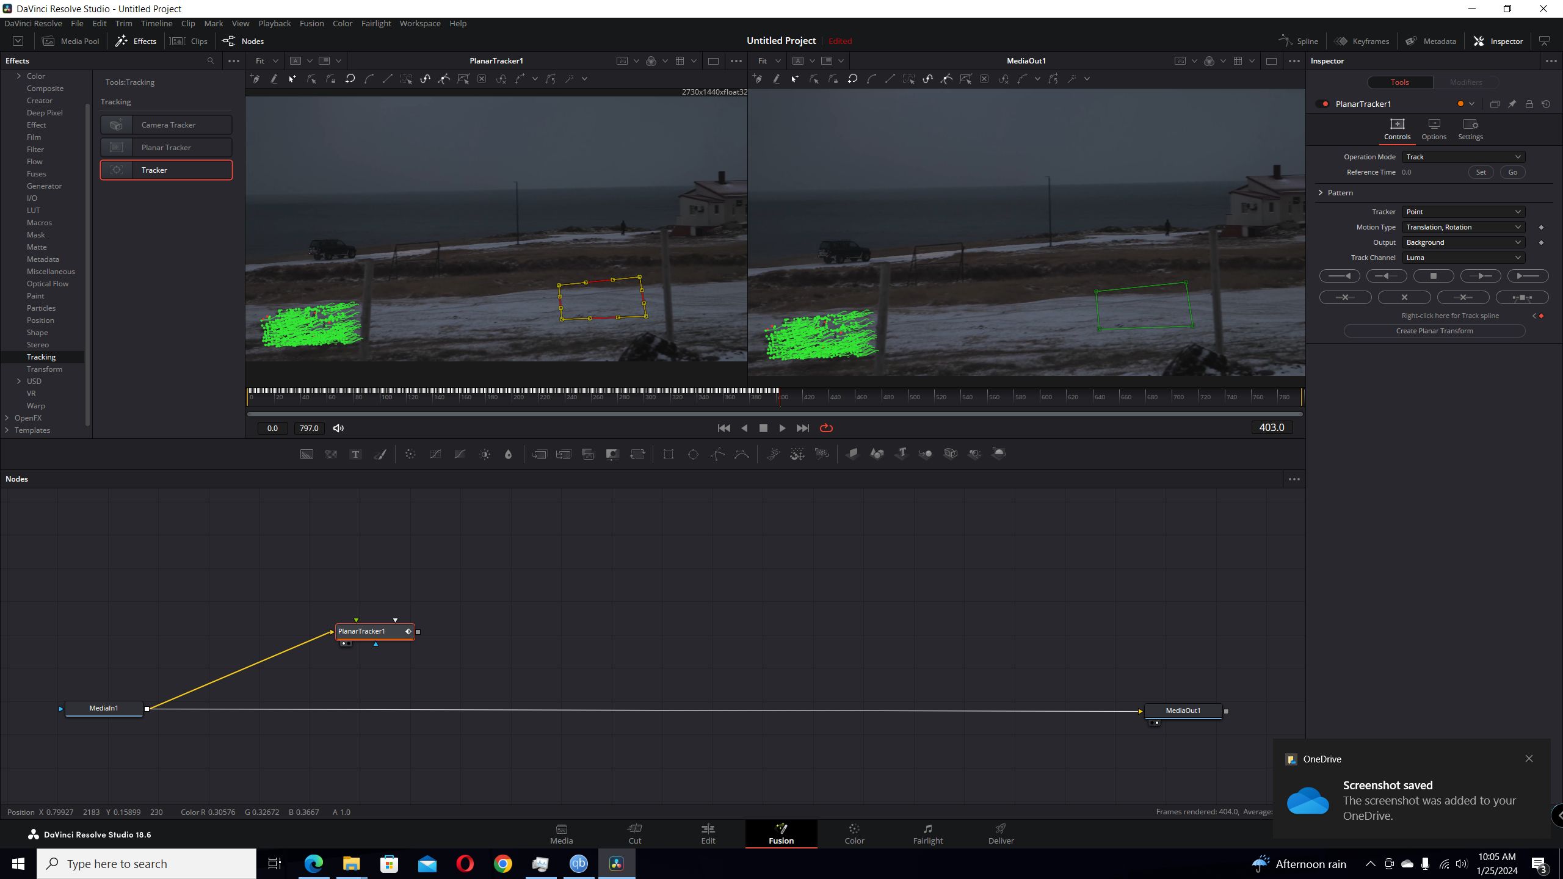This screenshot has width=1563, height=879.
Task: Toggle loop playback button
Action: coord(826,429)
